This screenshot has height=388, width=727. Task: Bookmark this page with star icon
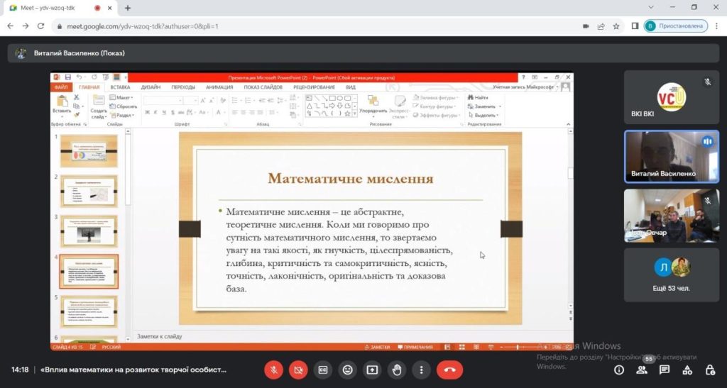coord(616,26)
